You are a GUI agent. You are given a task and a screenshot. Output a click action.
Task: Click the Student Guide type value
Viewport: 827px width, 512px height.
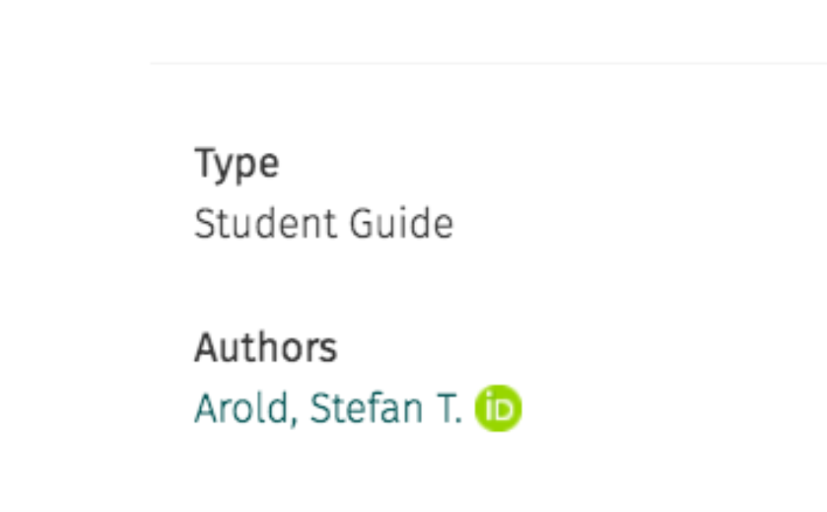(324, 224)
